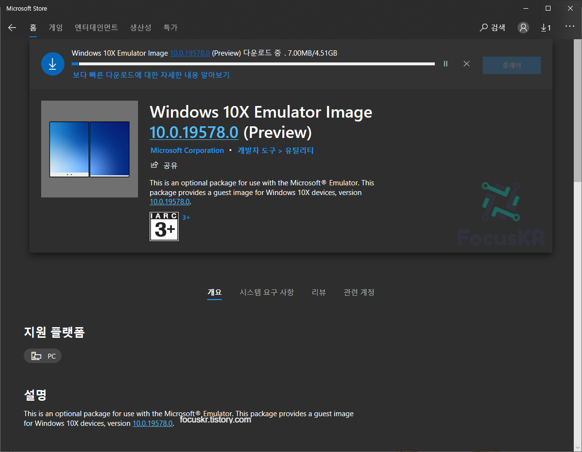This screenshot has width=582, height=452.
Task: Open faster download info link
Action: [151, 75]
